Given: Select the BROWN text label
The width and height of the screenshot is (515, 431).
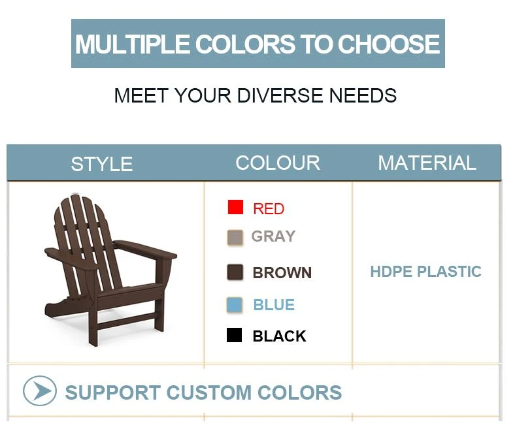Looking at the screenshot, I should click(x=282, y=273).
